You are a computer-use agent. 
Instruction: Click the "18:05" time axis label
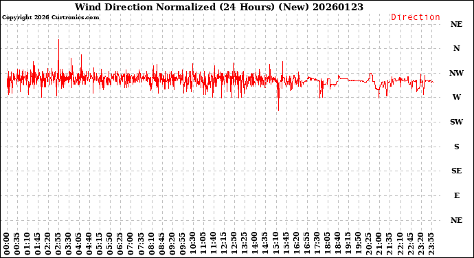point(327,244)
